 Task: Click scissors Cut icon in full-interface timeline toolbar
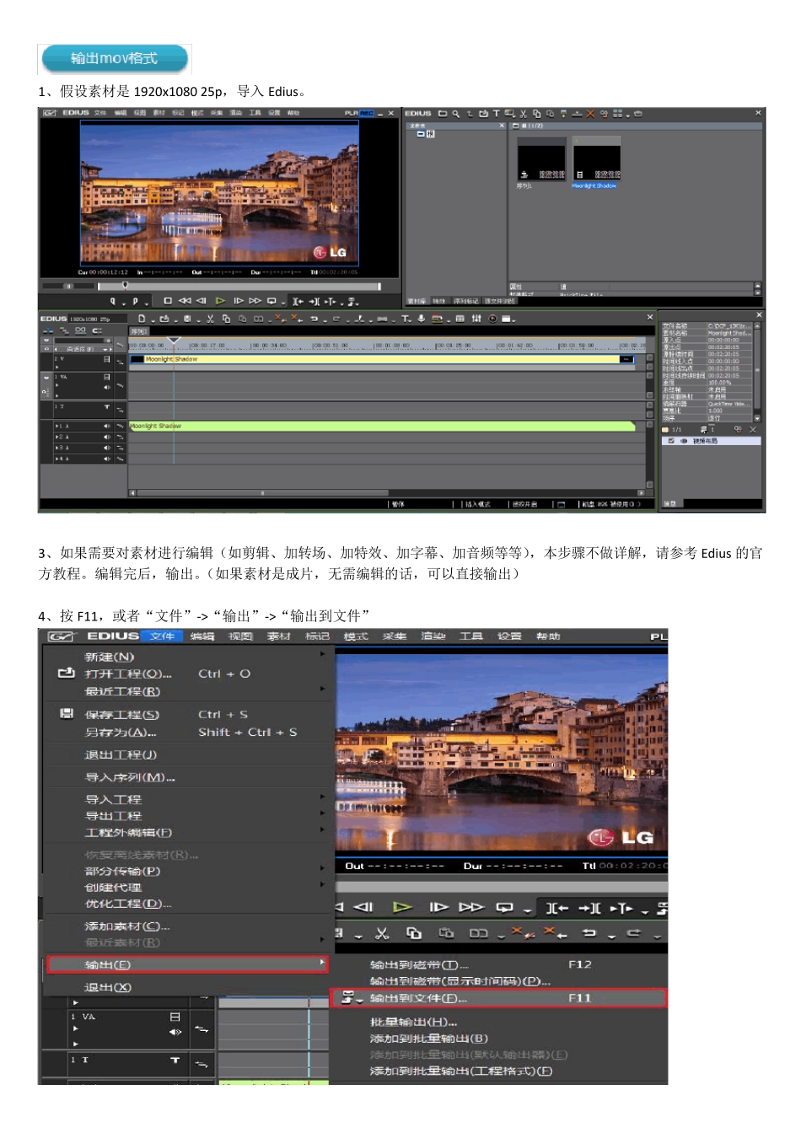tap(210, 319)
